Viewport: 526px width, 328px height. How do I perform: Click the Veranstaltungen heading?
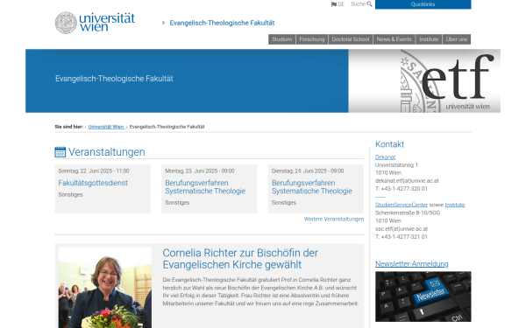107,152
